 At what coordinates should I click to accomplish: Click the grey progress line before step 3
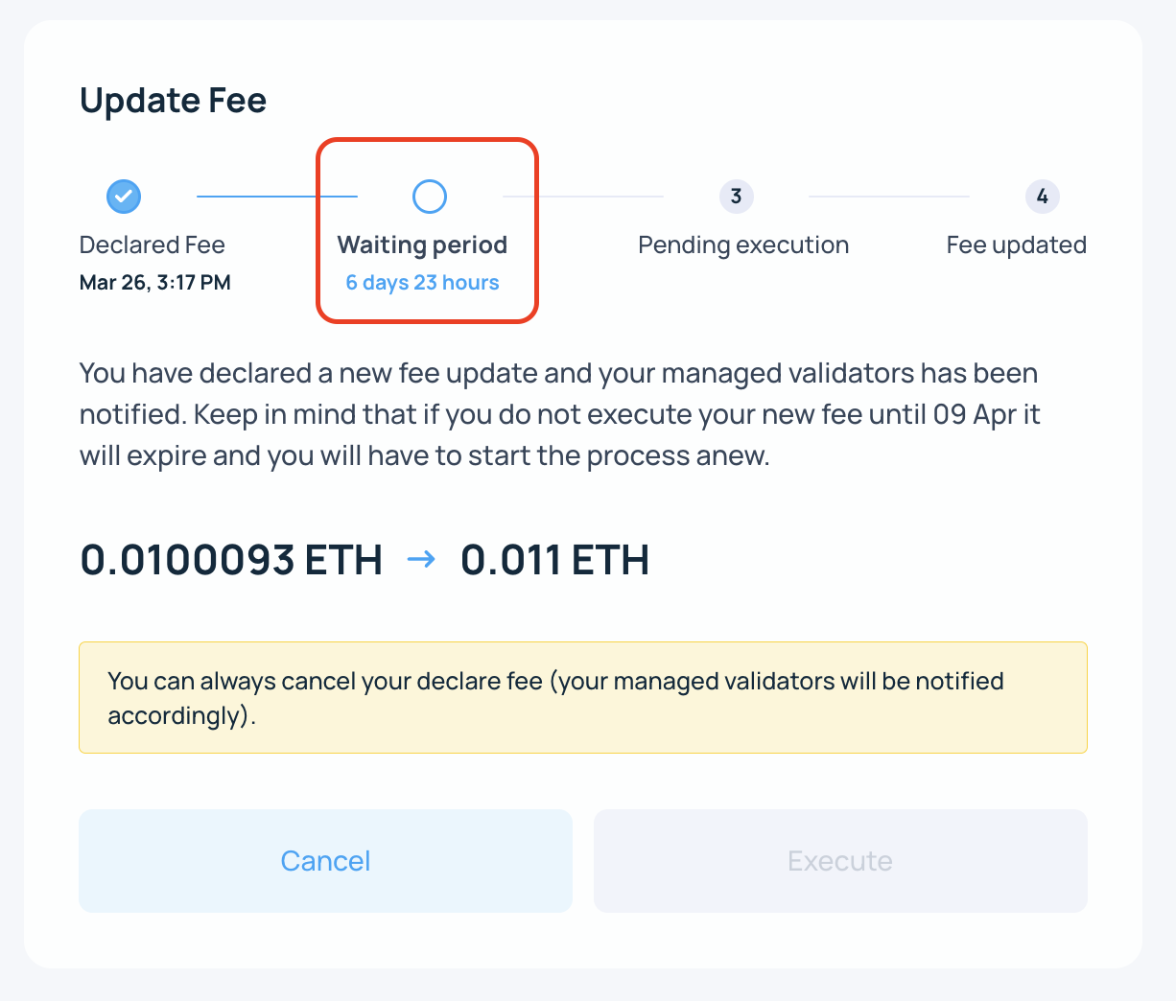(582, 197)
